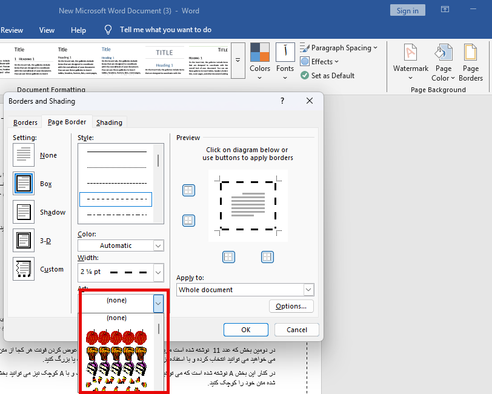Open the Watermark menu
492x394 pixels.
410,62
